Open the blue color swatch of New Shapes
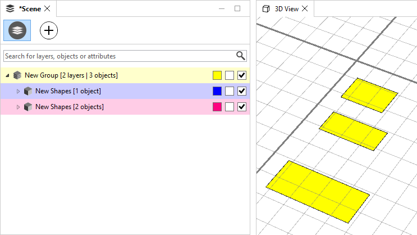This screenshot has width=417, height=235. (217, 91)
